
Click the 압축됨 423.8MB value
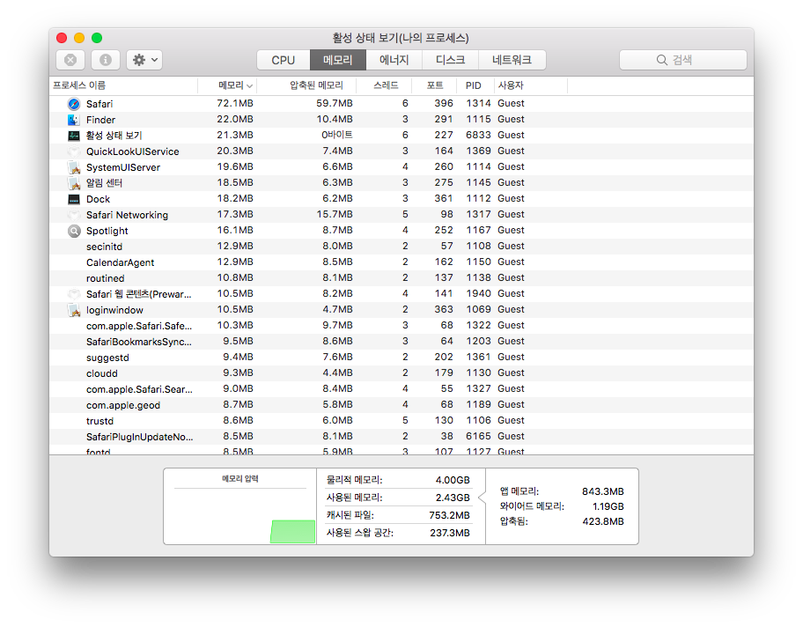point(603,521)
